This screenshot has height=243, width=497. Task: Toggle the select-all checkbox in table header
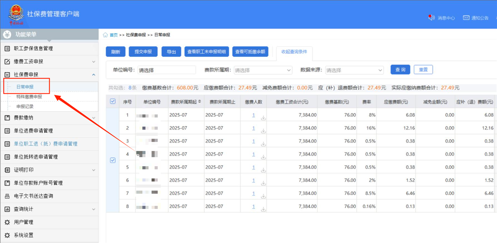[x=113, y=101]
